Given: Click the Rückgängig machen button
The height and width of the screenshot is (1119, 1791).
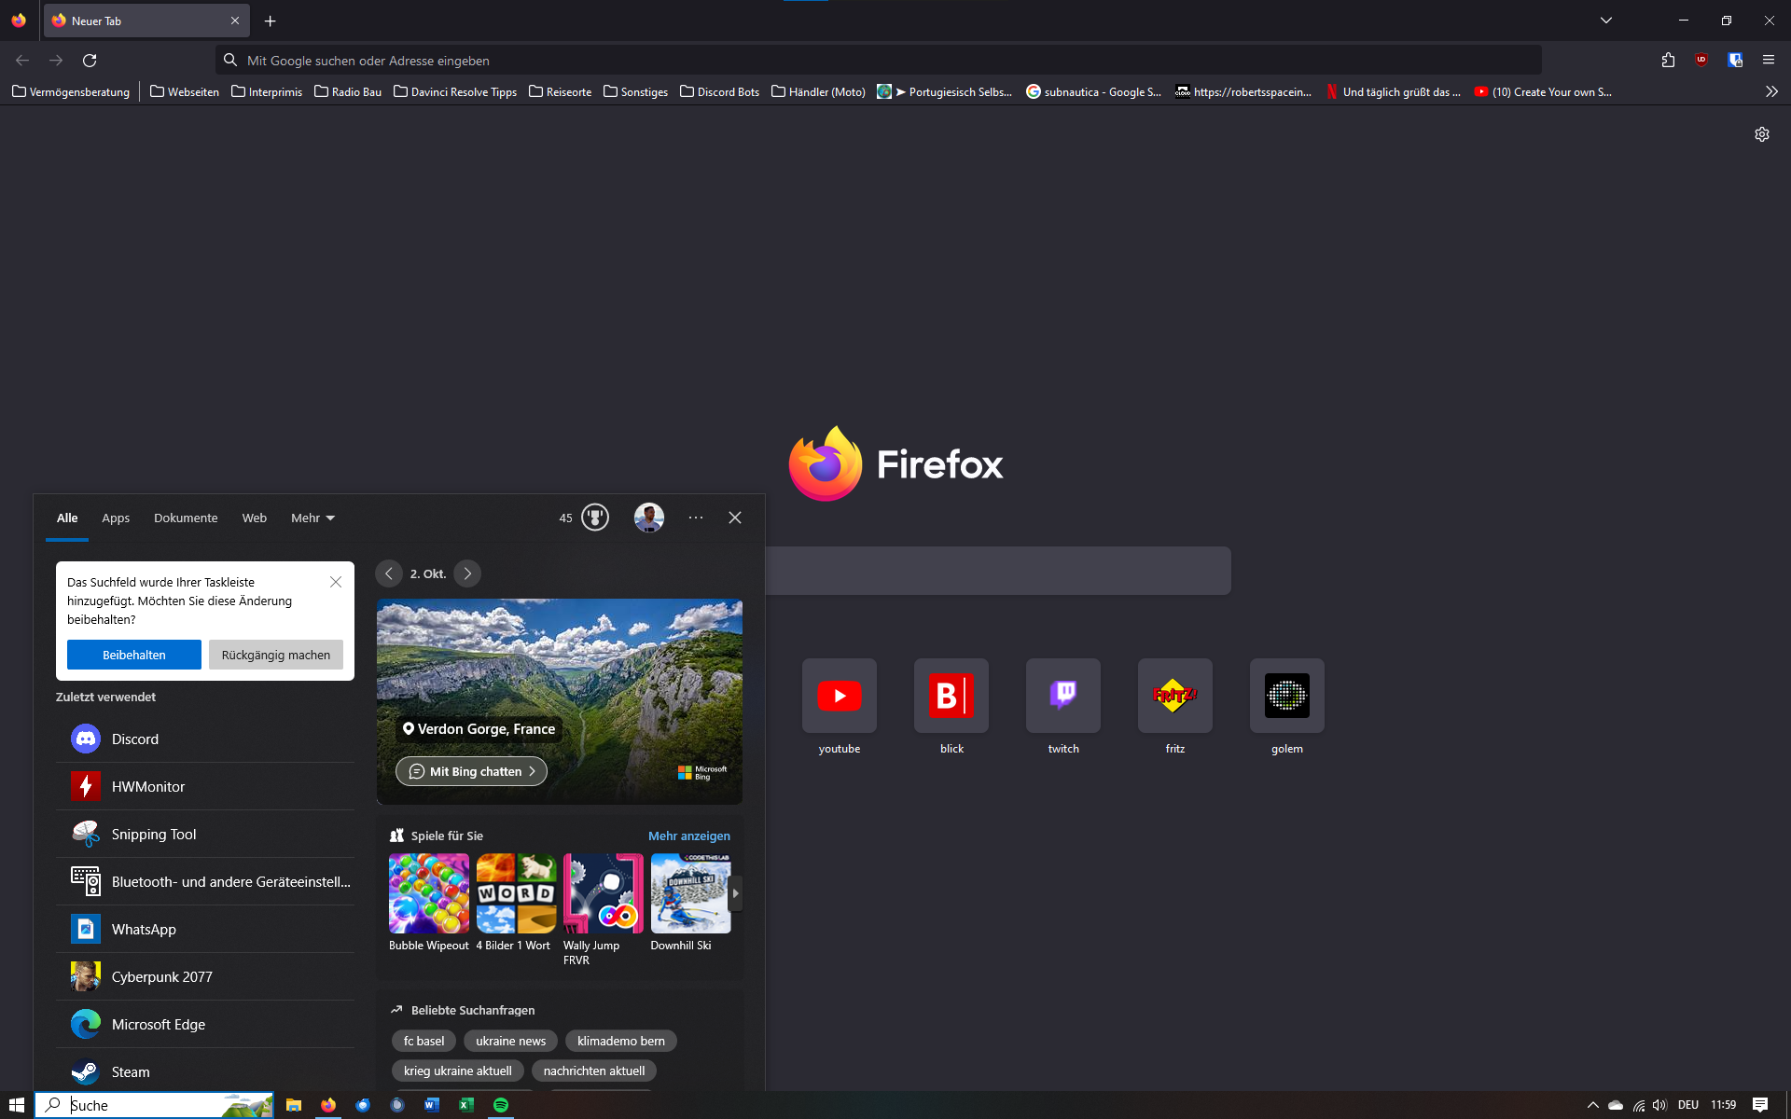Looking at the screenshot, I should [x=275, y=655].
